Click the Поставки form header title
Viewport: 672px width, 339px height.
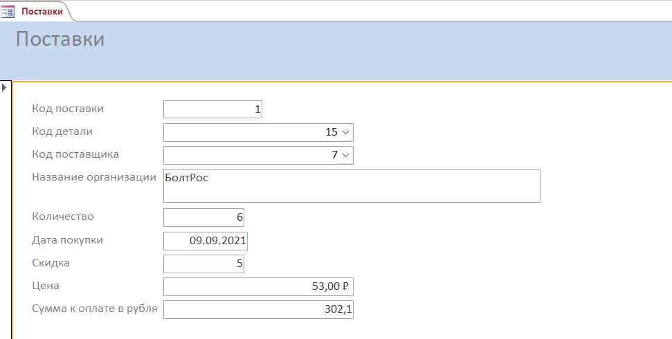[x=60, y=39]
